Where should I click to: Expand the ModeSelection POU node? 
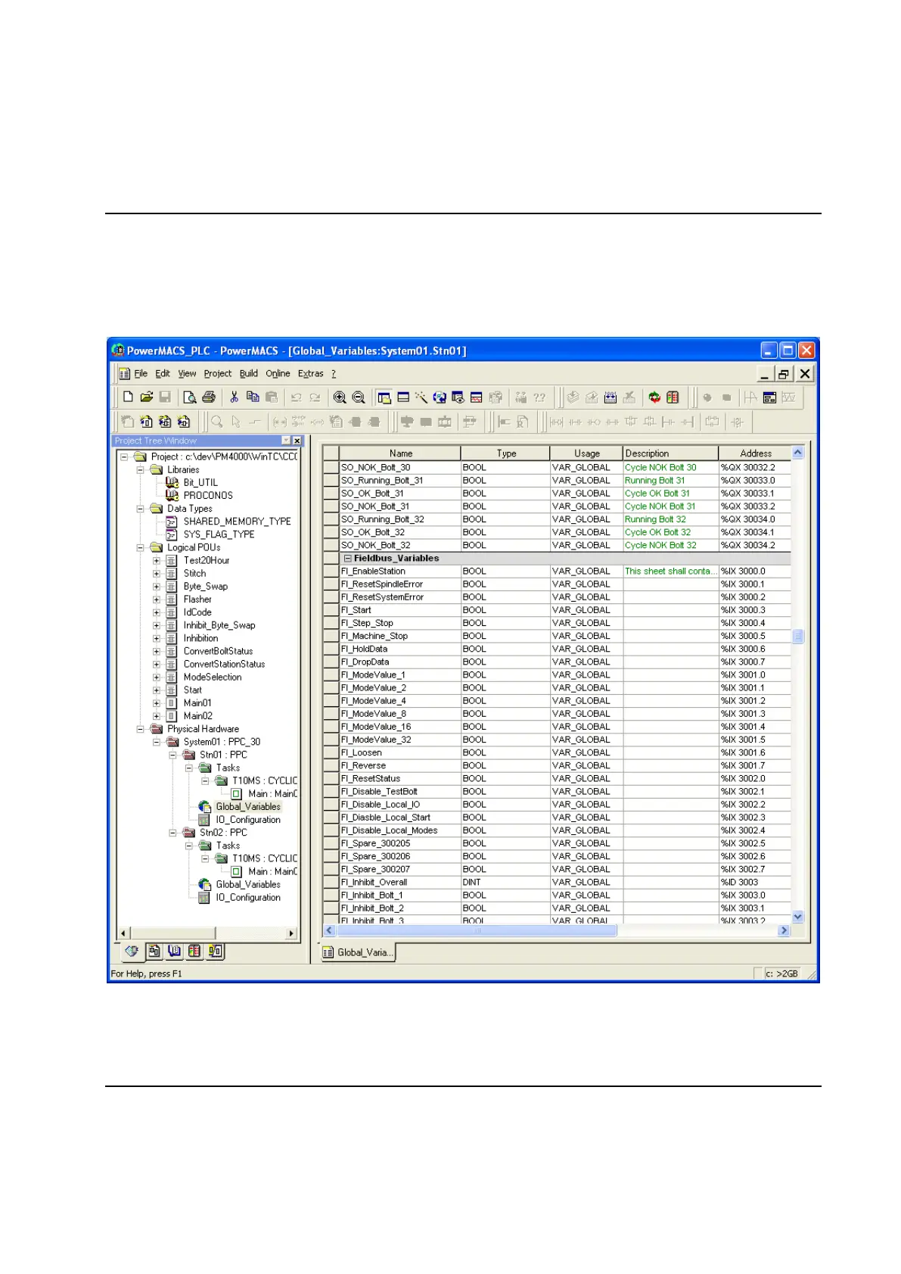pos(157,677)
